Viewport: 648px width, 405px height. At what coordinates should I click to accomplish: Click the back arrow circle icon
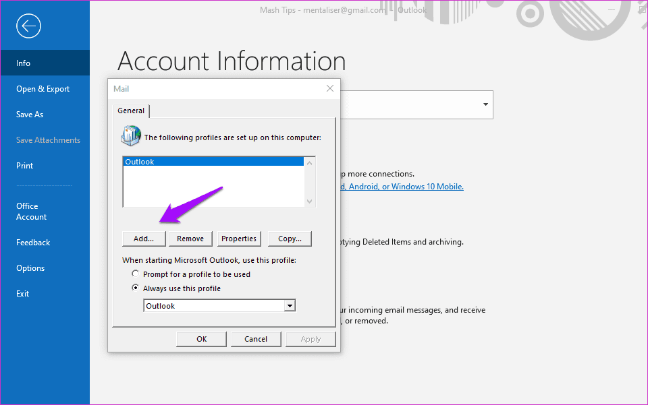coord(29,26)
